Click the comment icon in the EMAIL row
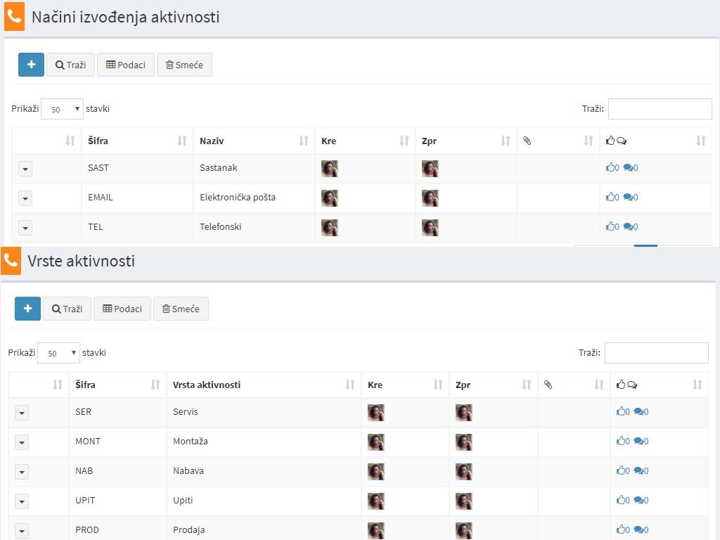This screenshot has width=720, height=540. 629,198
